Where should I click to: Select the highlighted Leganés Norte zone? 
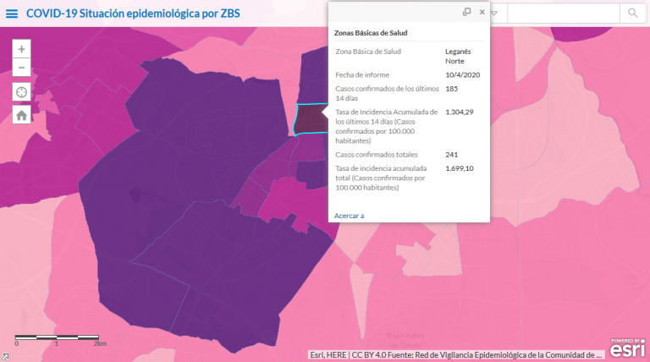pos(309,119)
